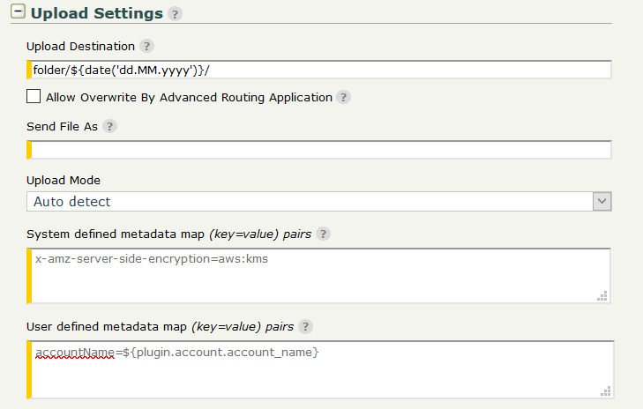The height and width of the screenshot is (409, 643).
Task: Focus the Send File As text field
Action: pos(318,150)
